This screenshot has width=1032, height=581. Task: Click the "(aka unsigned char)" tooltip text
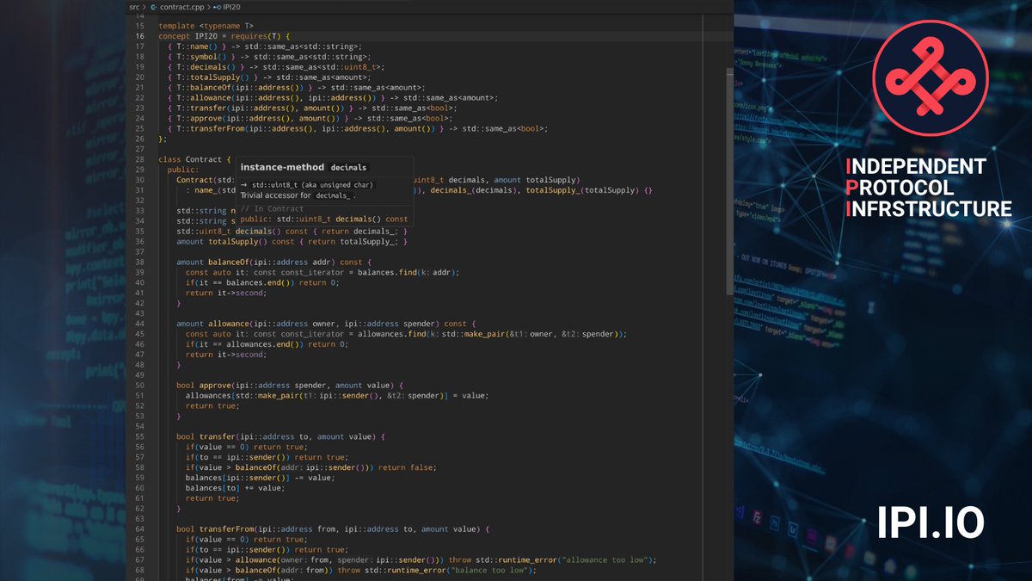pos(338,185)
